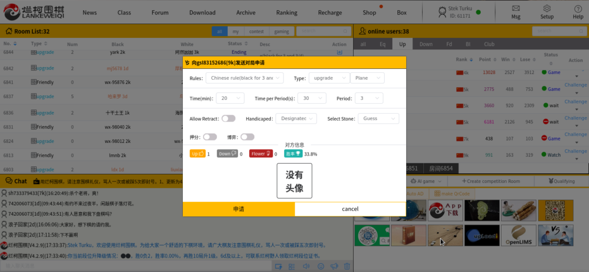Image resolution: width=589 pixels, height=272 pixels.
Task: Open the Time per Period dropdown
Action: pos(314,98)
